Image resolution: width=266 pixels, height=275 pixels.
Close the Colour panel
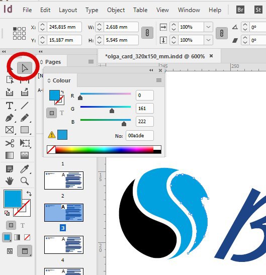pyautogui.click(x=160, y=70)
